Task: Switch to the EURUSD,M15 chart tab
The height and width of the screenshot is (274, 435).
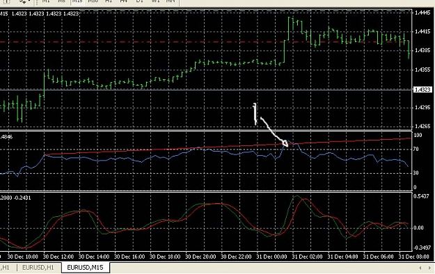Action: tap(85, 268)
